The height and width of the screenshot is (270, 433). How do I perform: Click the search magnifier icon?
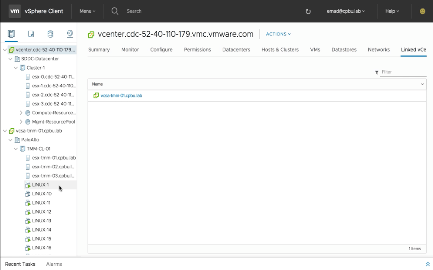tap(115, 11)
